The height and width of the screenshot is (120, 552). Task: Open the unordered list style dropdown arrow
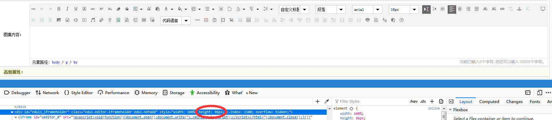[213, 9]
